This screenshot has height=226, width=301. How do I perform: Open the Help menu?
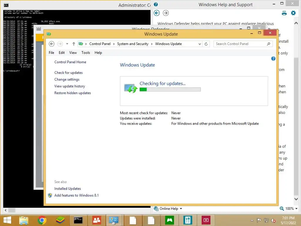pyautogui.click(x=98, y=53)
